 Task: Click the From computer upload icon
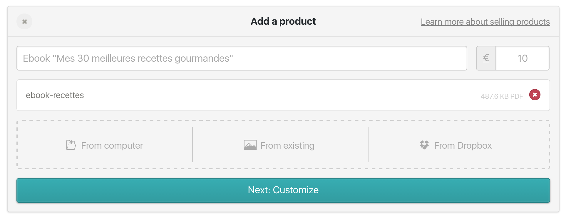click(x=71, y=145)
